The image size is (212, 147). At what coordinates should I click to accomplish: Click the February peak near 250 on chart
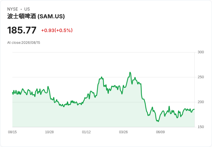(x=102, y=77)
